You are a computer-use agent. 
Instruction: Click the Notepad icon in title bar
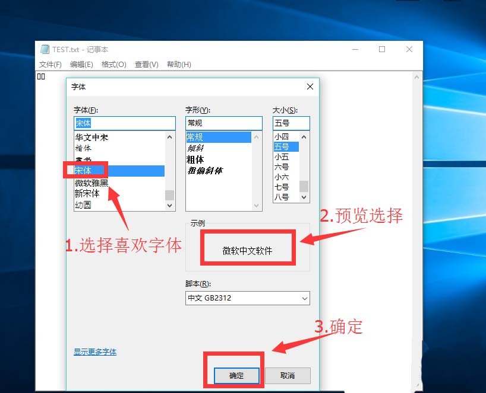pos(45,49)
